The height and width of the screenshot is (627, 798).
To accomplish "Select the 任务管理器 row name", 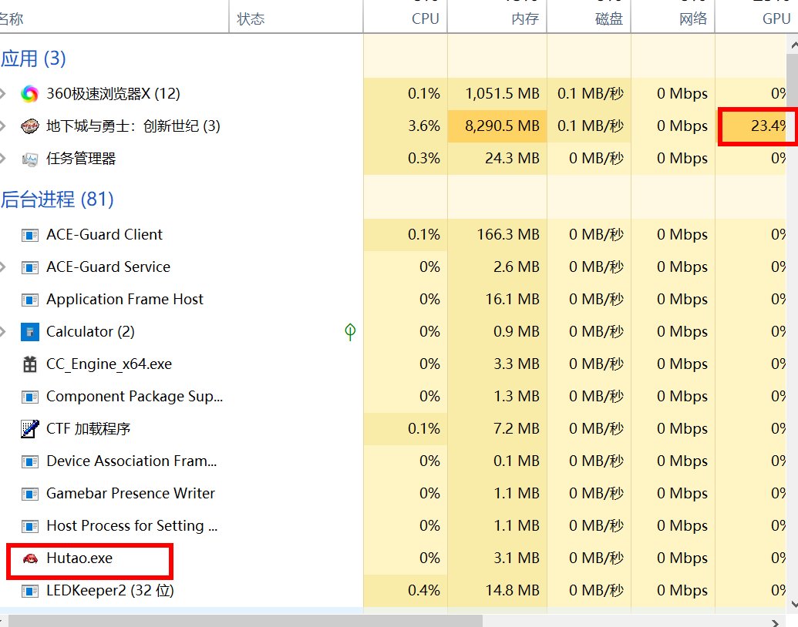I will (x=81, y=159).
